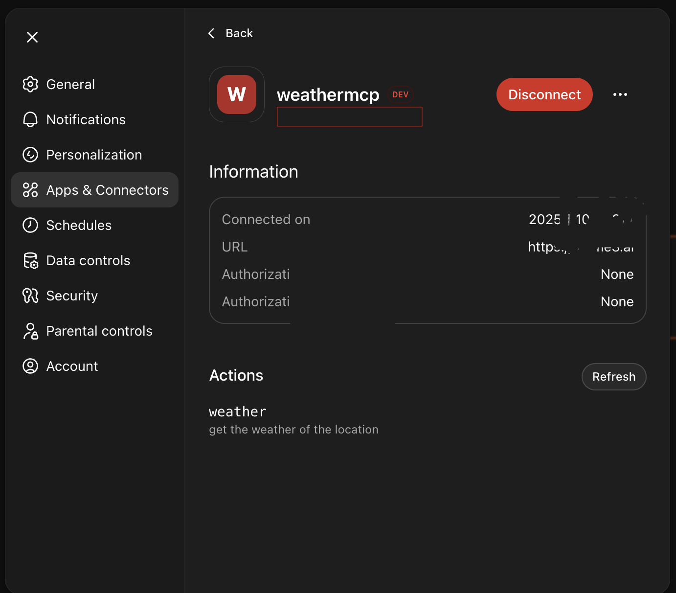Select the weather action entry
Screen dimensions: 676x593
[x=238, y=412]
